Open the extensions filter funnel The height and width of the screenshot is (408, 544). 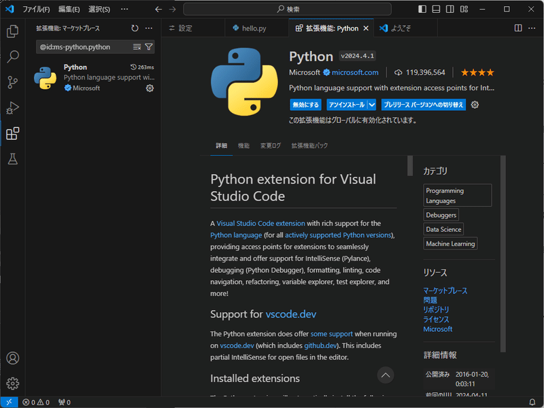[x=148, y=47]
